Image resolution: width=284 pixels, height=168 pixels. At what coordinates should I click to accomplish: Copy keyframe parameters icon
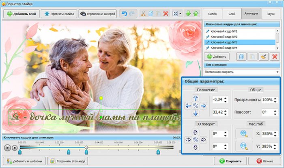point(241,57)
